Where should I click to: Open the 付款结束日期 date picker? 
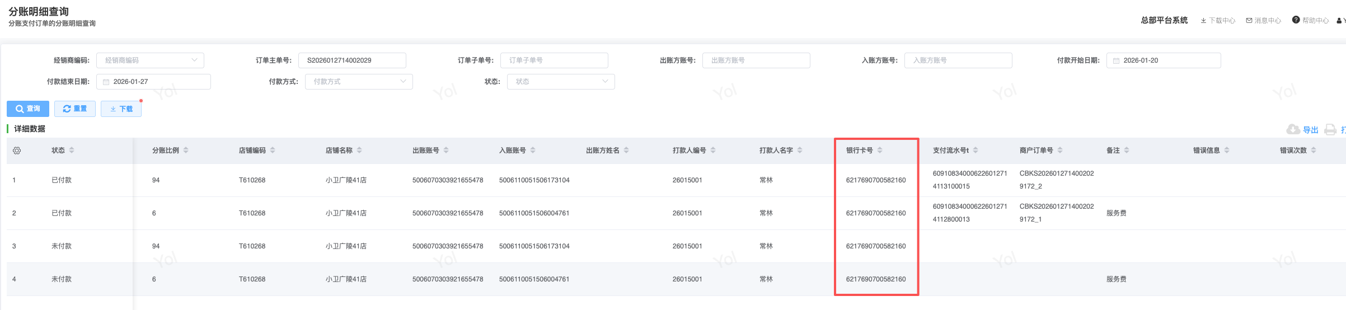153,82
